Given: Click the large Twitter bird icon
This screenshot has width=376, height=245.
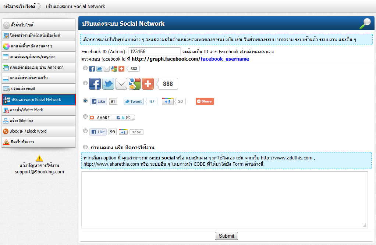Looking at the screenshot, I should (108, 84).
